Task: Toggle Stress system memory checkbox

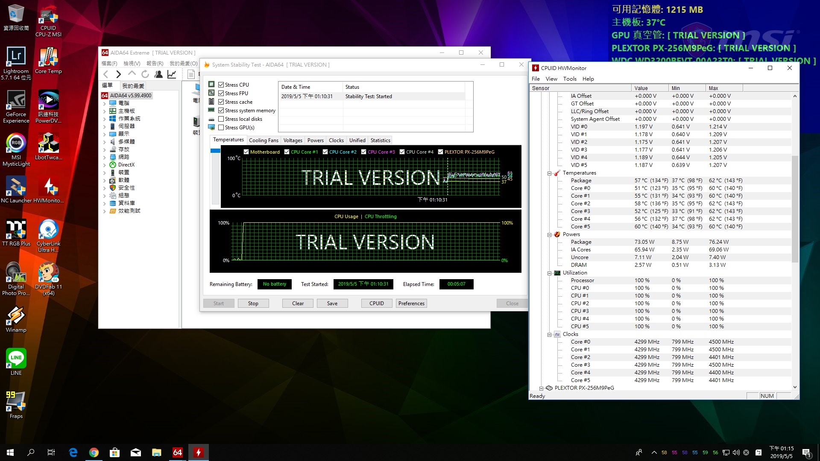Action: coord(221,110)
